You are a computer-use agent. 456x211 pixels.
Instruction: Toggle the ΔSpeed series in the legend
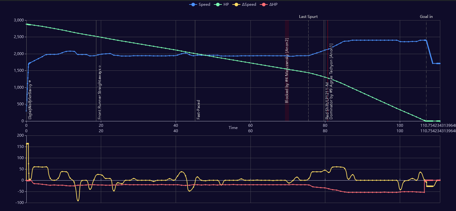point(244,4)
